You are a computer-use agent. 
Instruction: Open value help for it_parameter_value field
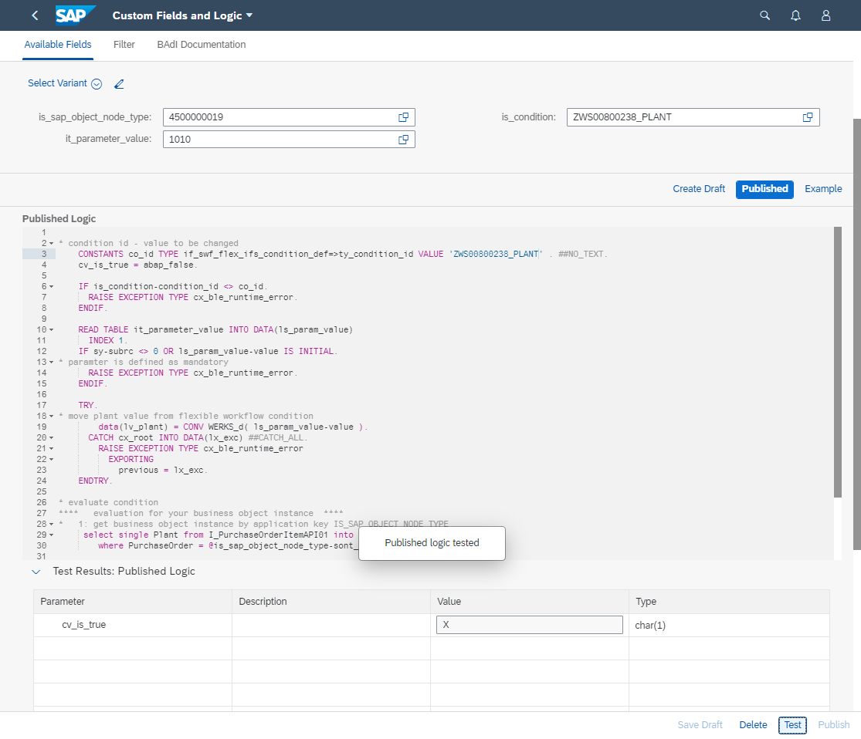pos(403,140)
